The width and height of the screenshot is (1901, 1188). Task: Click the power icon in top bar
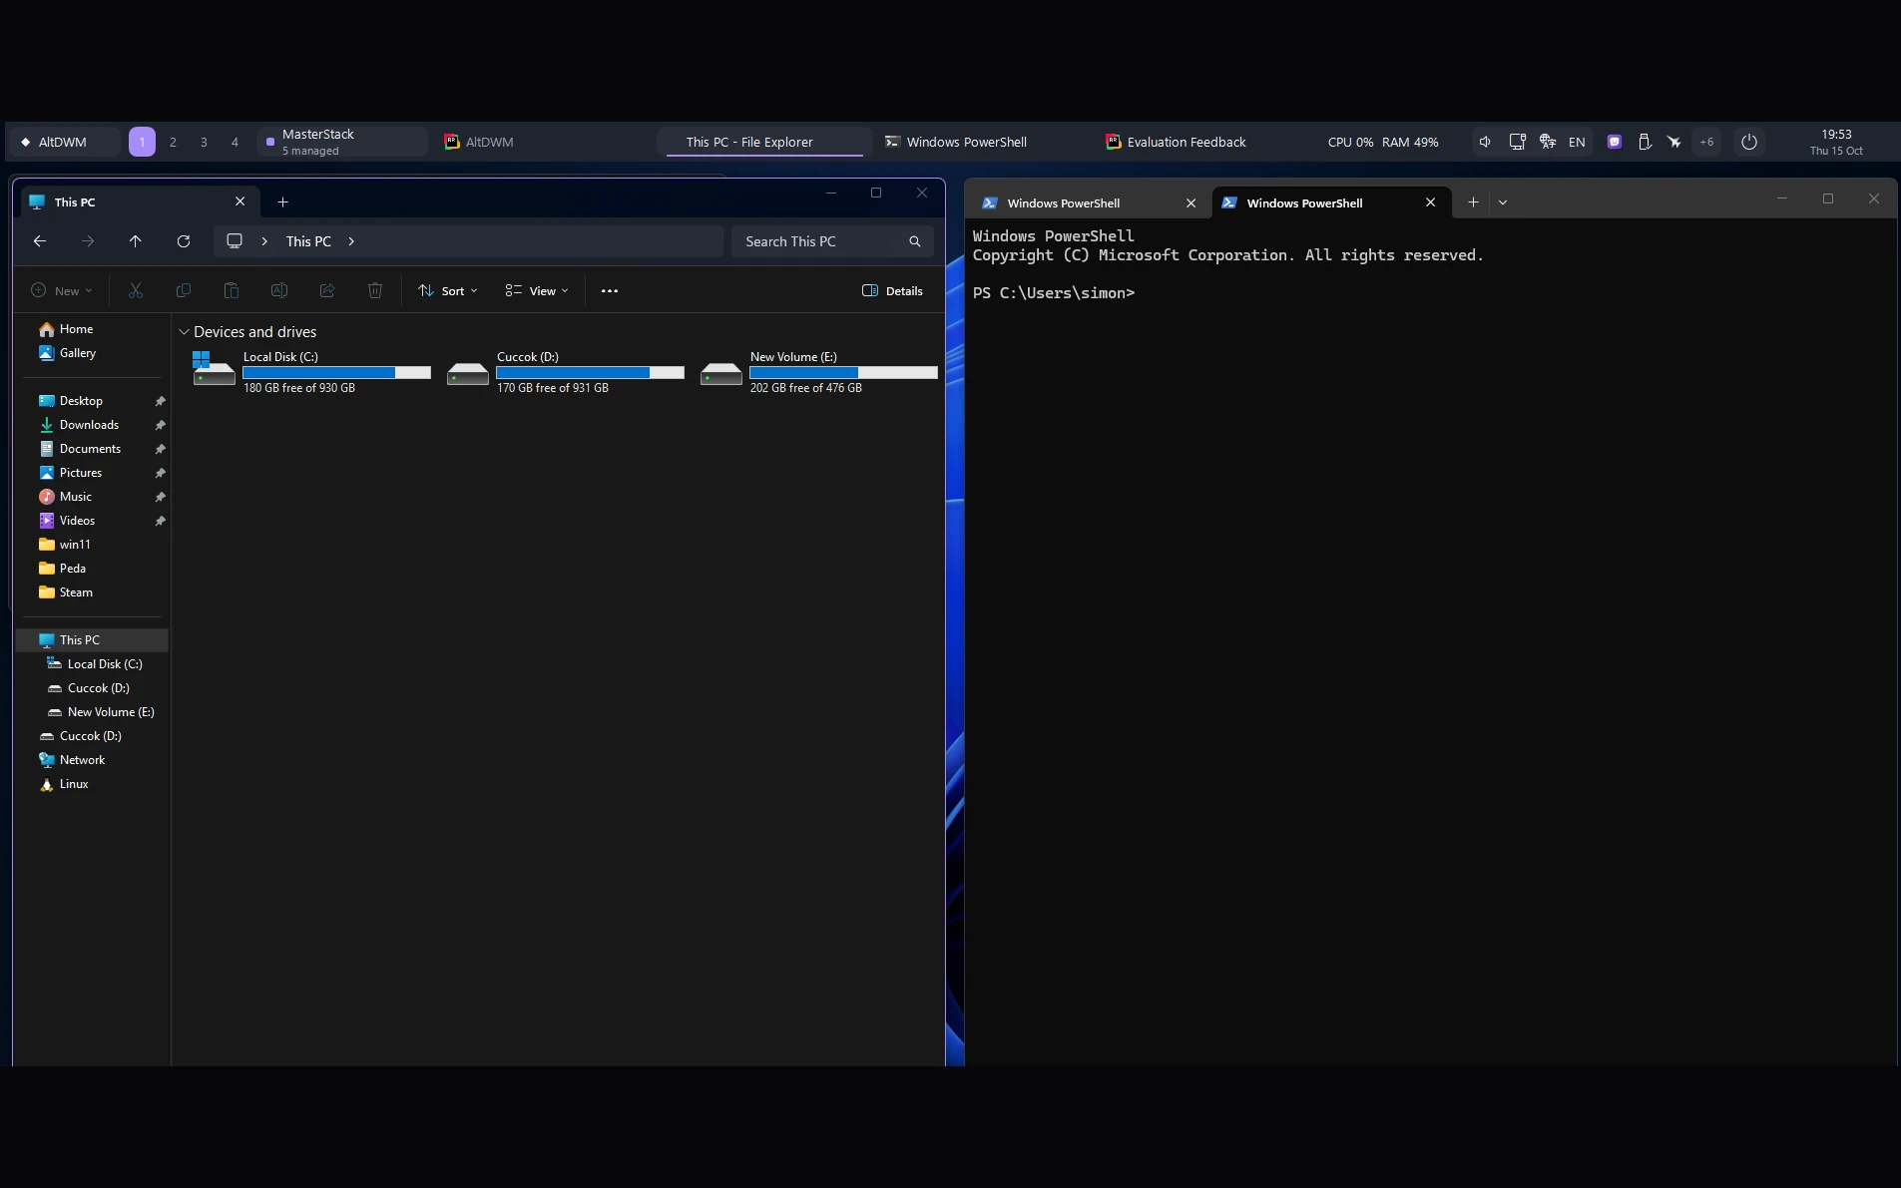(1749, 142)
